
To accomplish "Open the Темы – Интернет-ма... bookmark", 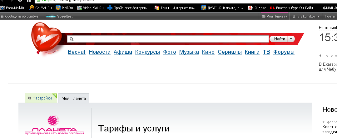I will point(176,8).
